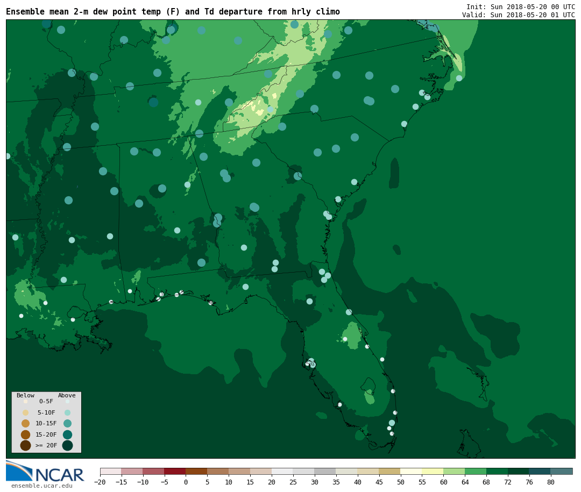Click the '64' colorbar tick label
This screenshot has height=492, width=581.
[465, 482]
